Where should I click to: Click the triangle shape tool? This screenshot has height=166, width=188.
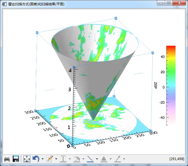point(104,159)
